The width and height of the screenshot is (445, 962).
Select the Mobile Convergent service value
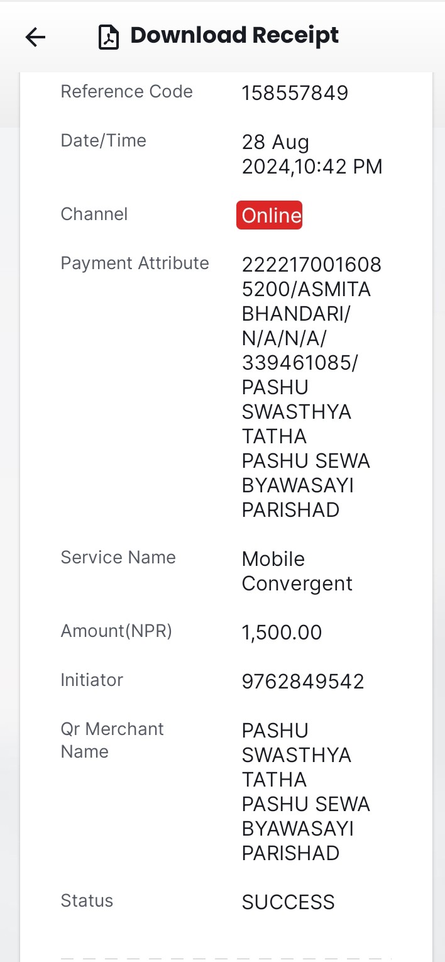pos(297,571)
